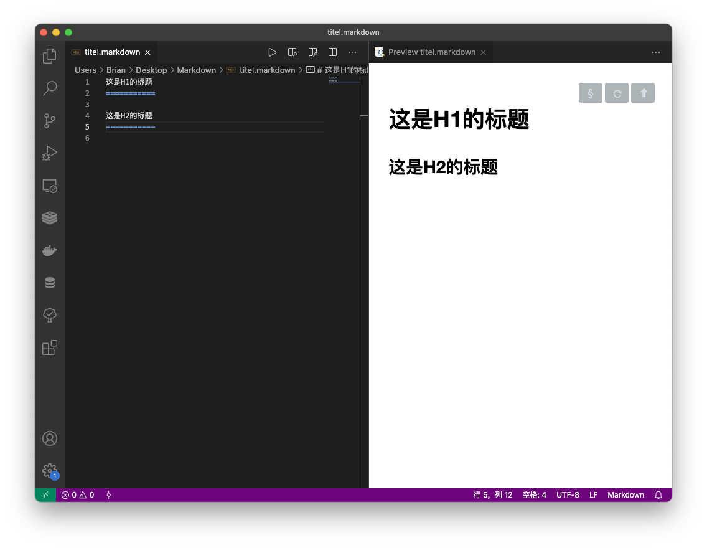This screenshot has width=707, height=548.
Task: Open preview pane More Actions ellipsis
Action: click(655, 52)
